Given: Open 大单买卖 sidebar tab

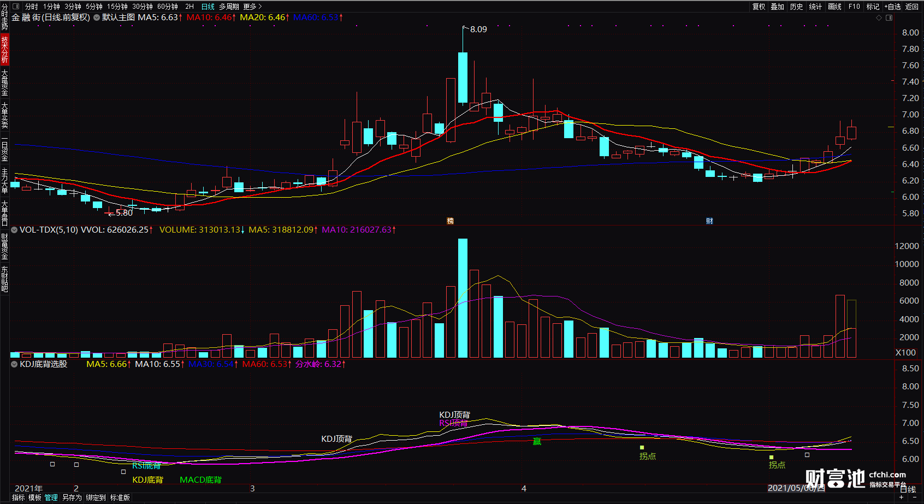Looking at the screenshot, I should (4, 115).
